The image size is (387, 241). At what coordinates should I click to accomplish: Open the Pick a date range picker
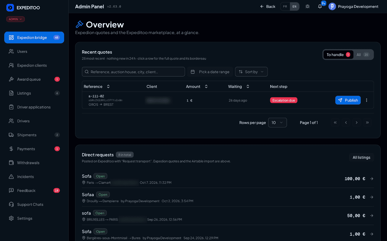(210, 72)
